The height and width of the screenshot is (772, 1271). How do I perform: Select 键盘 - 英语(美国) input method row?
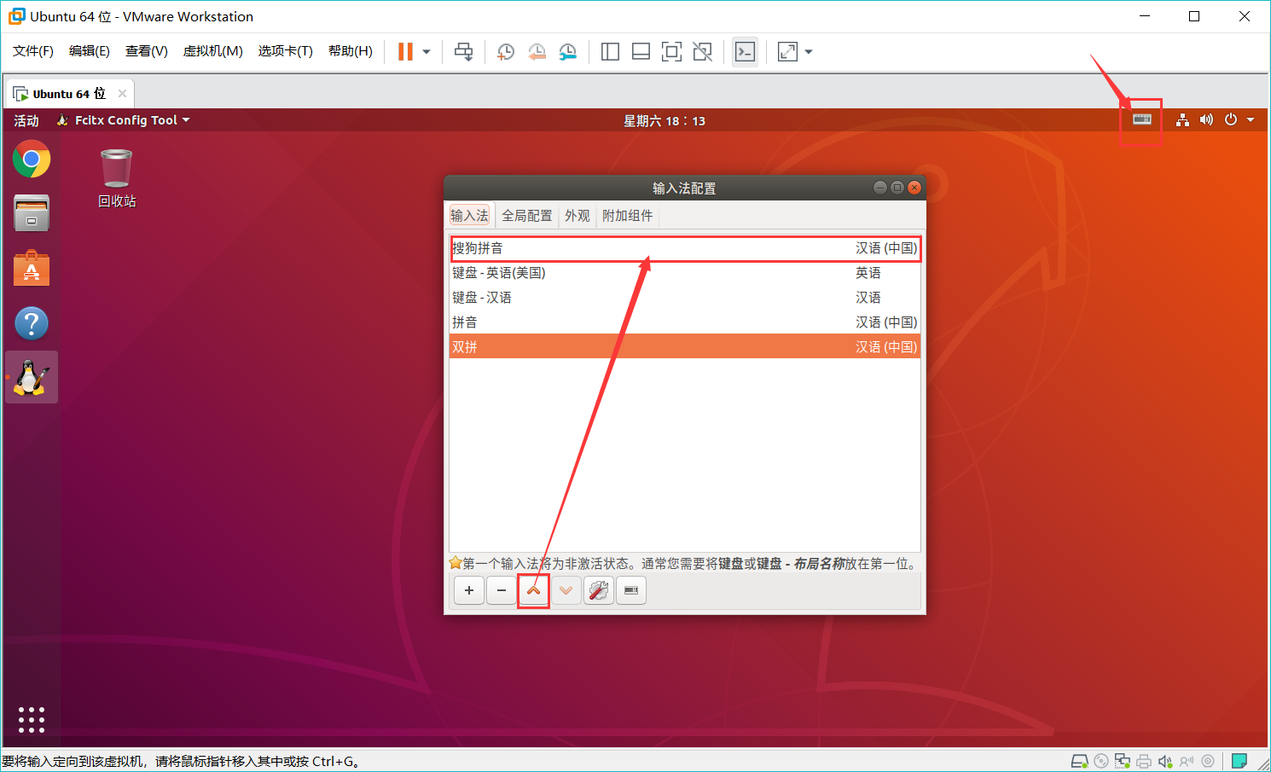[x=685, y=273]
